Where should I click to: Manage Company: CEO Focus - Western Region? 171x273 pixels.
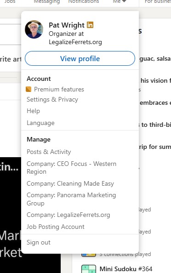(71, 168)
